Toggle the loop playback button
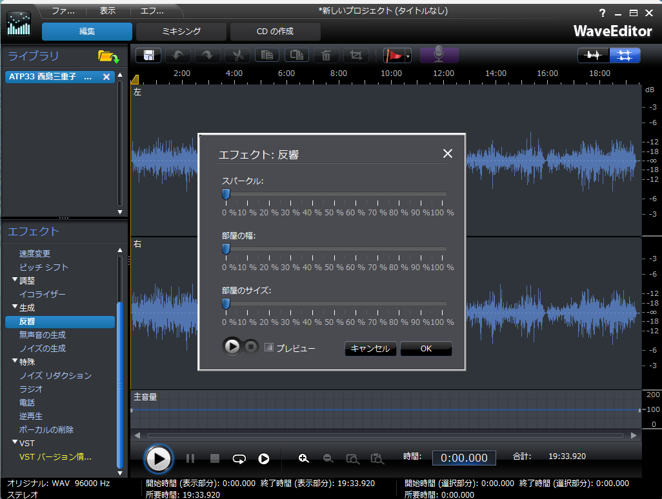The height and width of the screenshot is (499, 662). (x=239, y=458)
